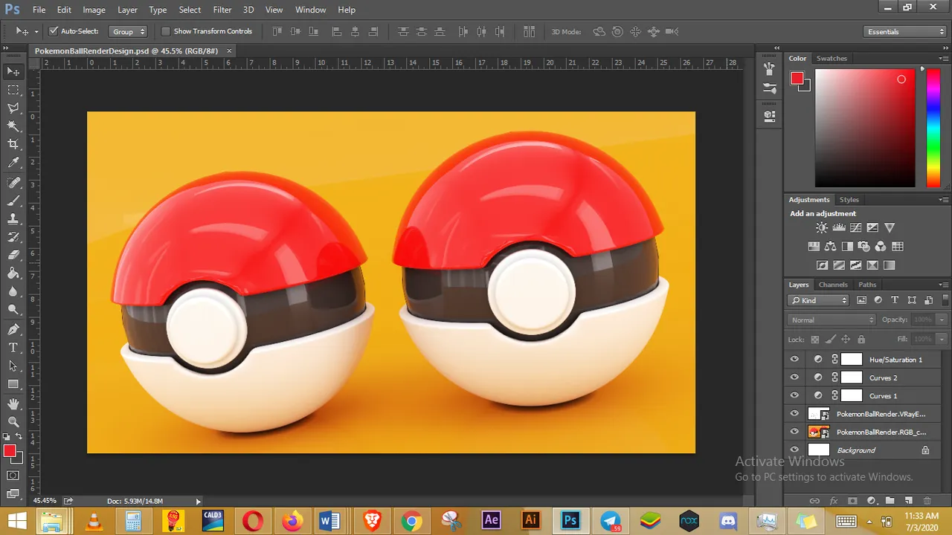This screenshot has height=535, width=952.
Task: Open the Color panel flyout menu
Action: (x=944, y=58)
